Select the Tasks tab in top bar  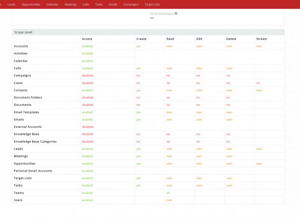click(x=99, y=4)
